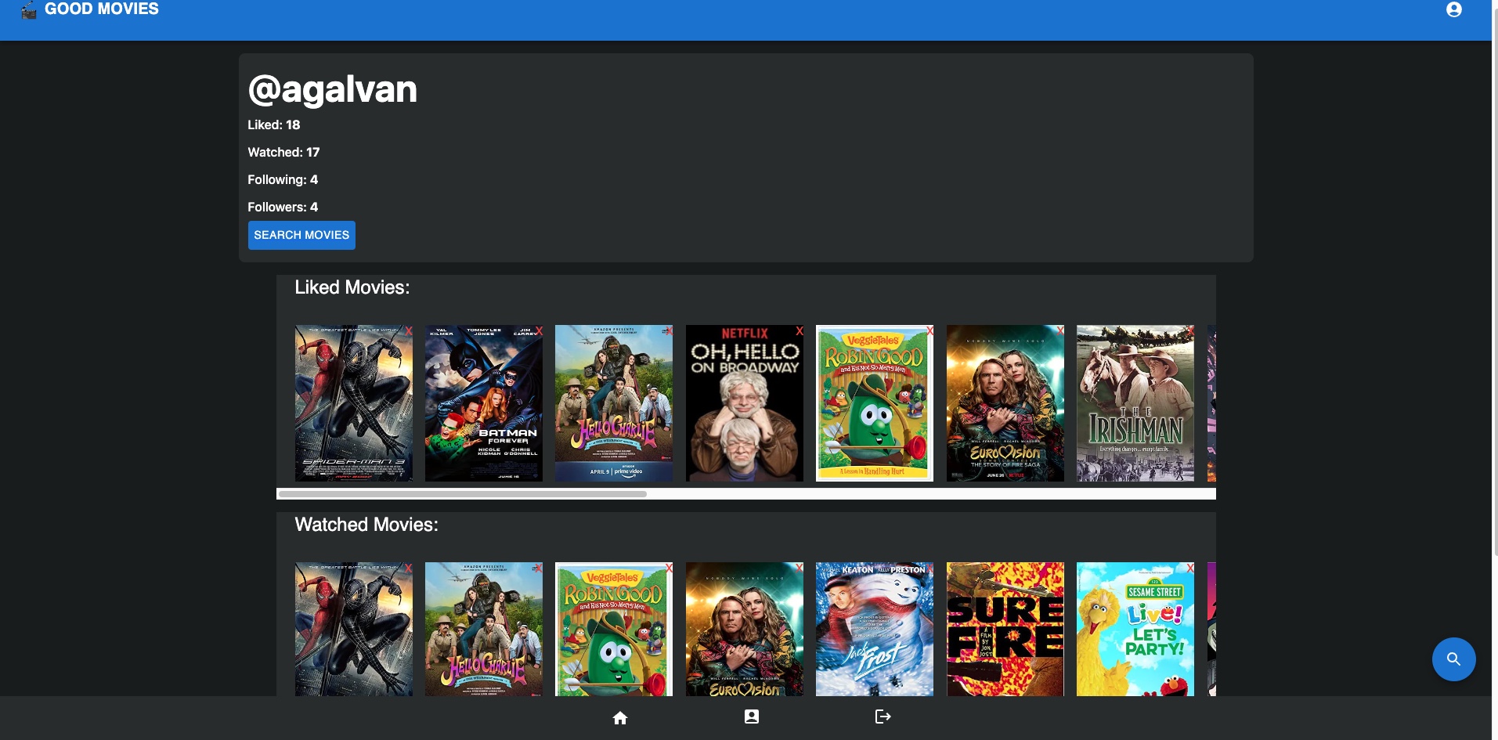Click the home icon in bottom navigation

pyautogui.click(x=619, y=718)
